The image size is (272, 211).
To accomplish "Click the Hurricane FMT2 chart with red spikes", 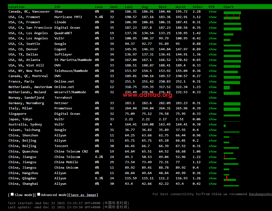I will pos(232,17).
